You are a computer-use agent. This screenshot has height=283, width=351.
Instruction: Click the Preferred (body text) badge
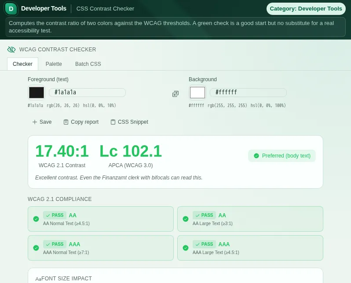[282, 156]
